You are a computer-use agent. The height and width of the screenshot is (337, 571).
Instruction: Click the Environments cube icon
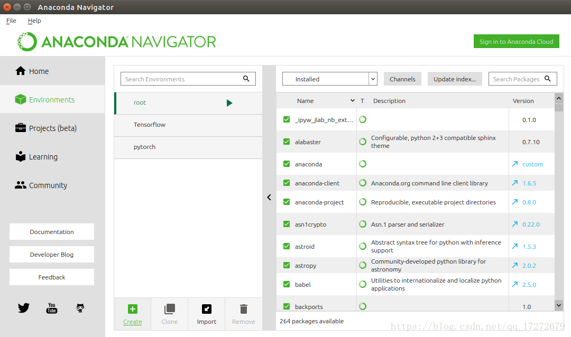coord(21,99)
